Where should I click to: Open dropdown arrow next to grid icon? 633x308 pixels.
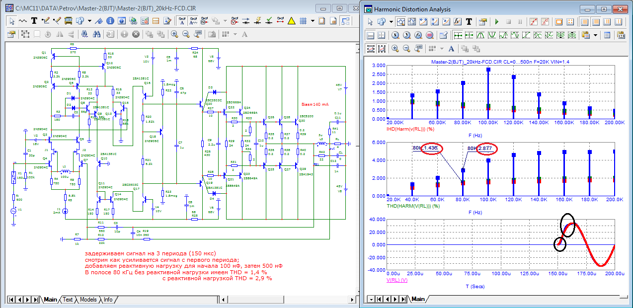pyautogui.click(x=312, y=21)
